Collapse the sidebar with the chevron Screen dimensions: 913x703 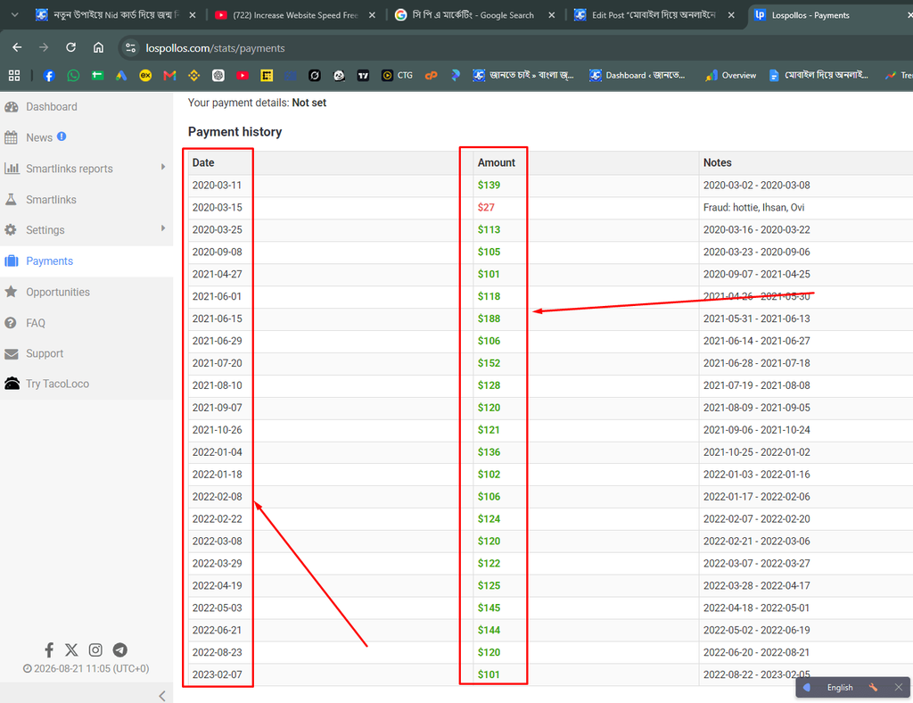pos(162,696)
